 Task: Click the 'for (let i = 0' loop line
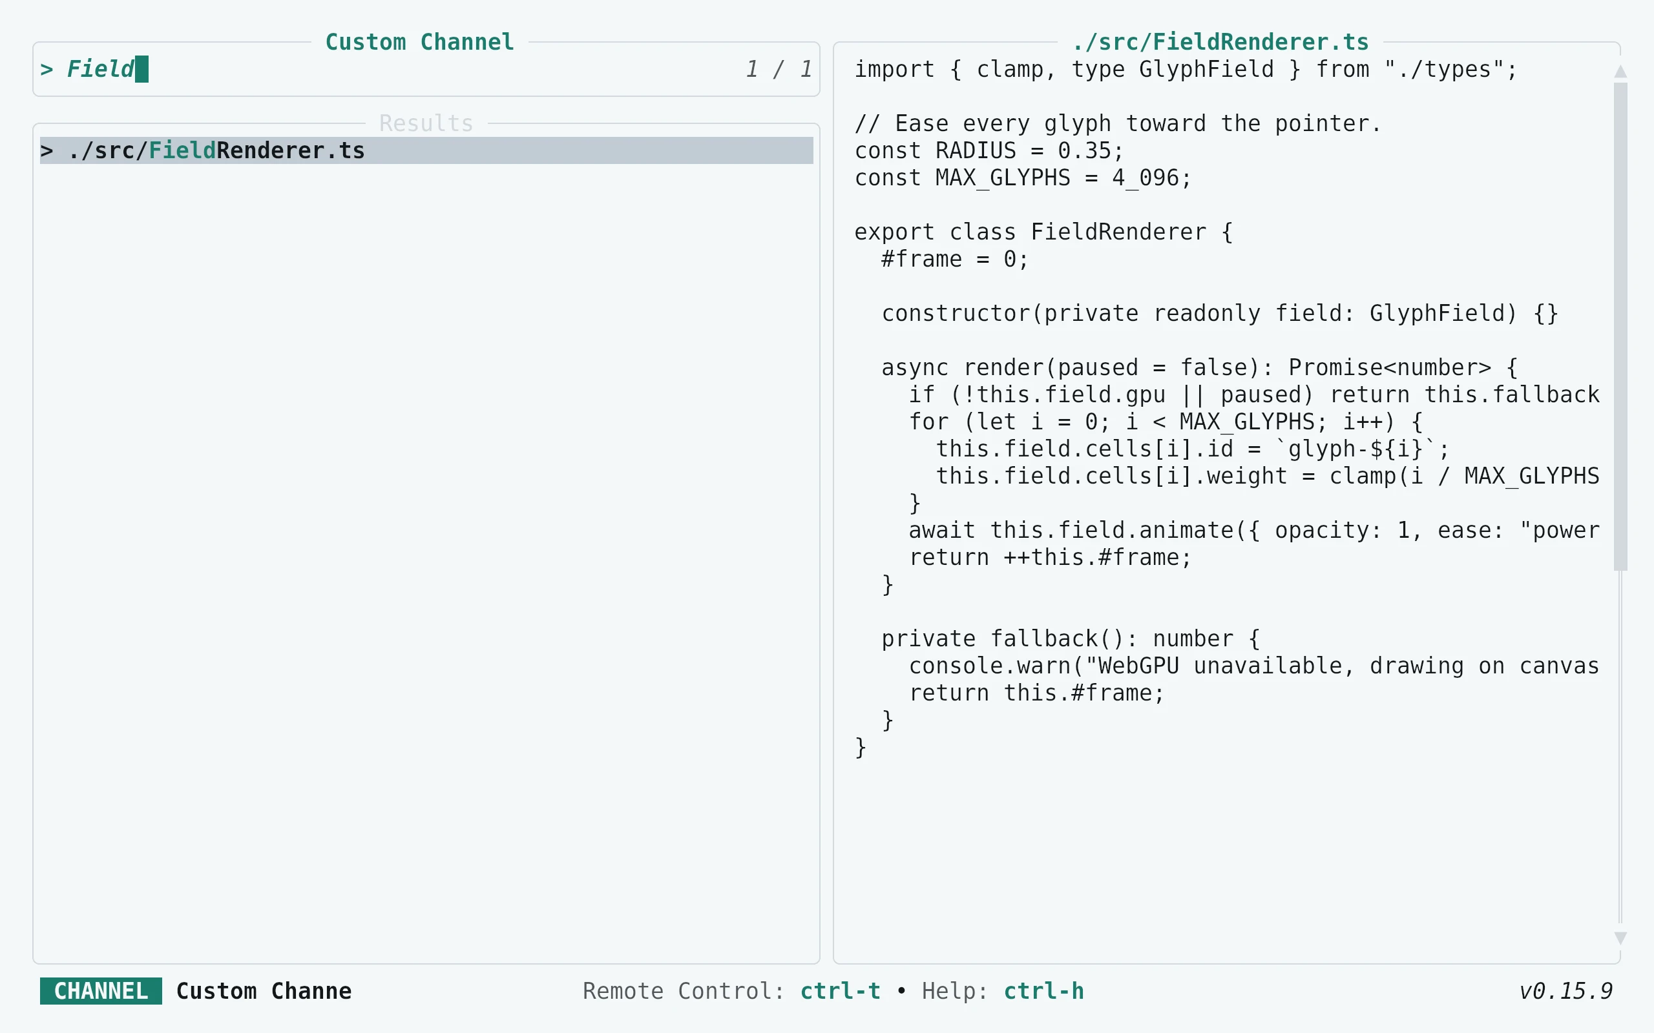(1166, 422)
